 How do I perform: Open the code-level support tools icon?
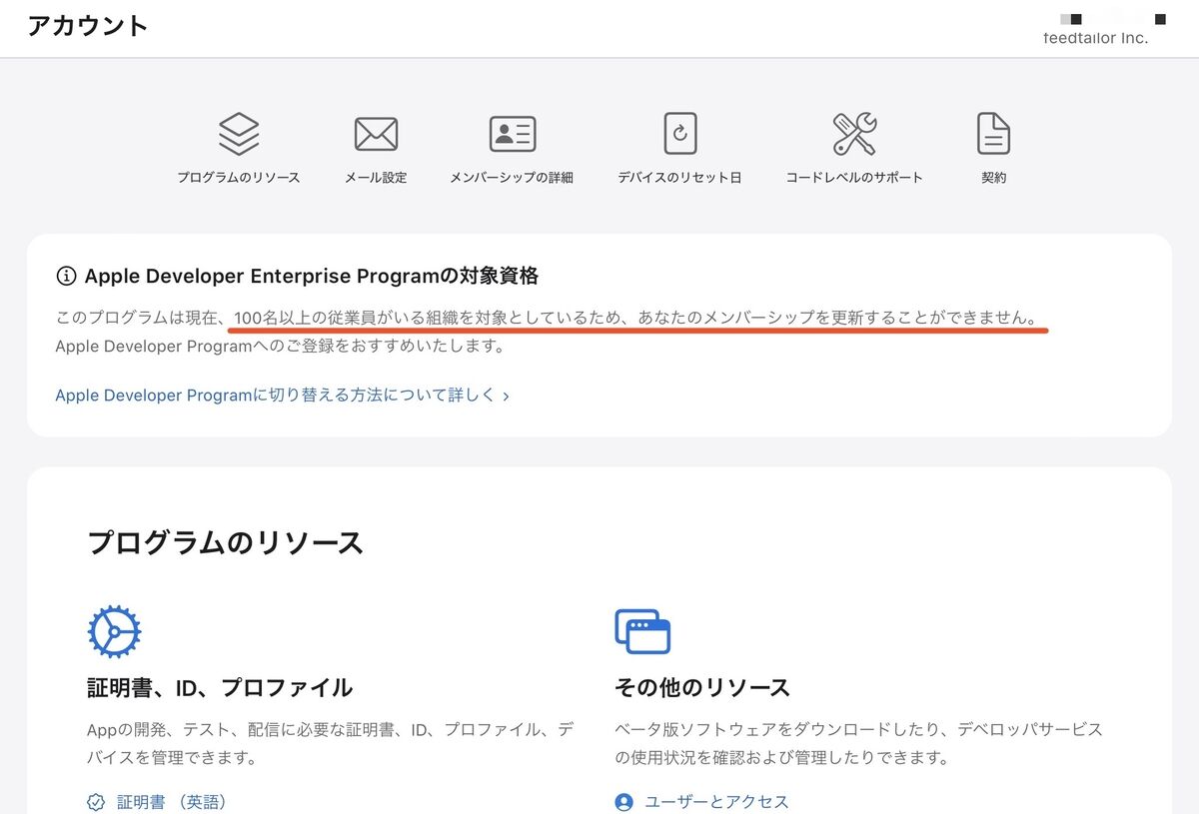click(x=854, y=134)
